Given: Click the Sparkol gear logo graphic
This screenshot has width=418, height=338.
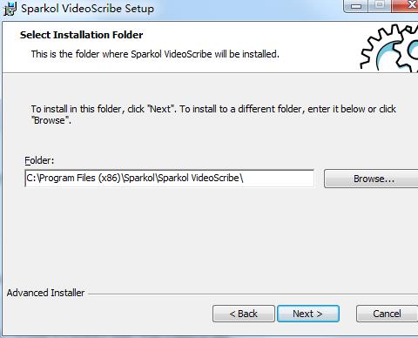Looking at the screenshot, I should click(x=389, y=48).
